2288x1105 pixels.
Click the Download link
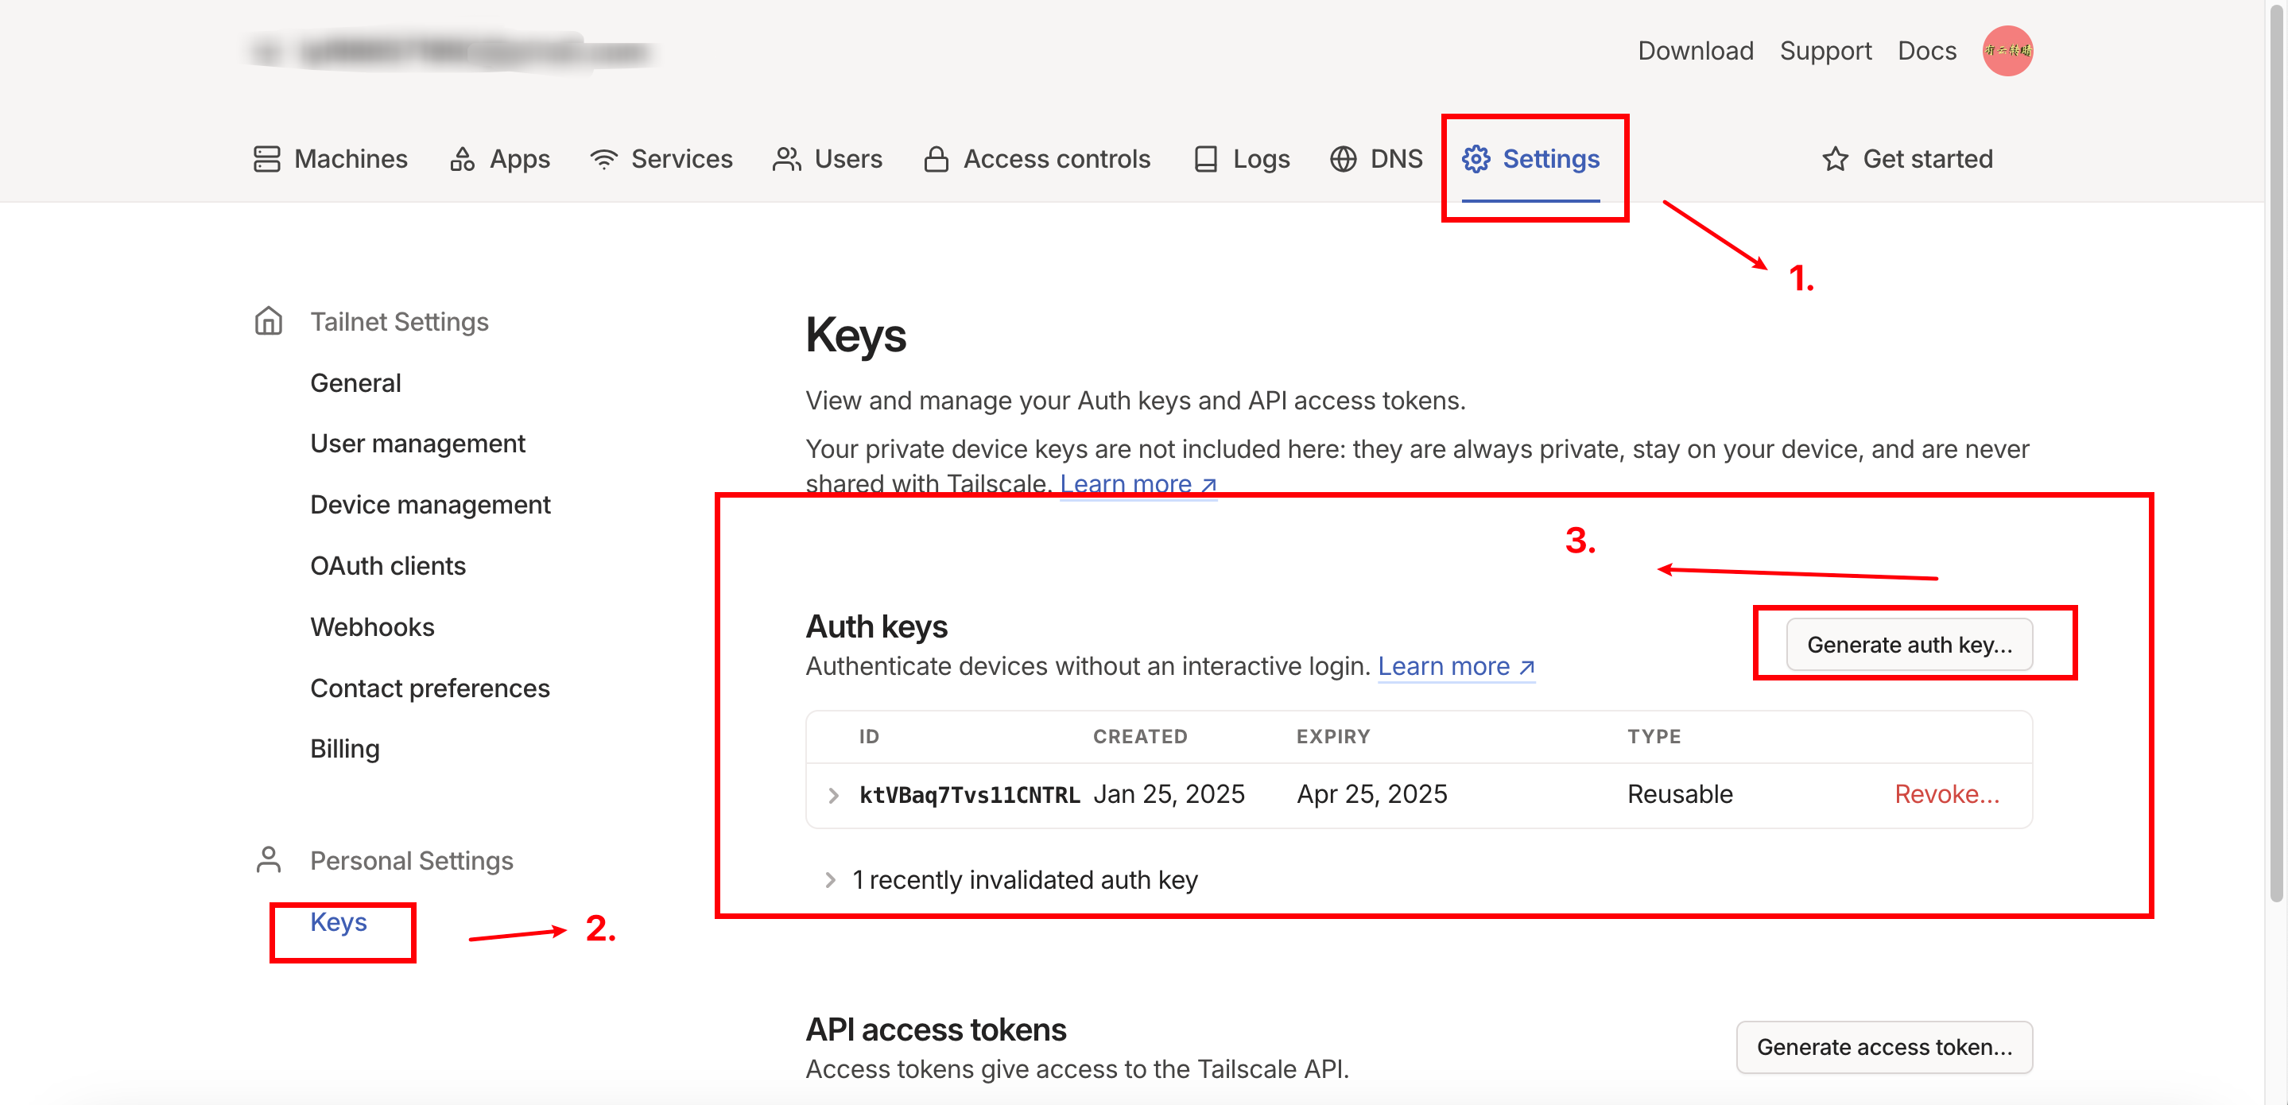tap(1696, 51)
